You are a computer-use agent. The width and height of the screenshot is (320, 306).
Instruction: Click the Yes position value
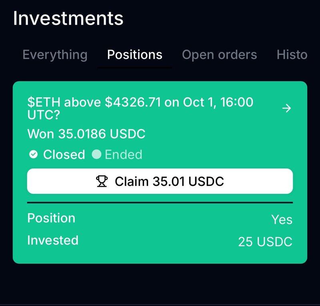[282, 219]
